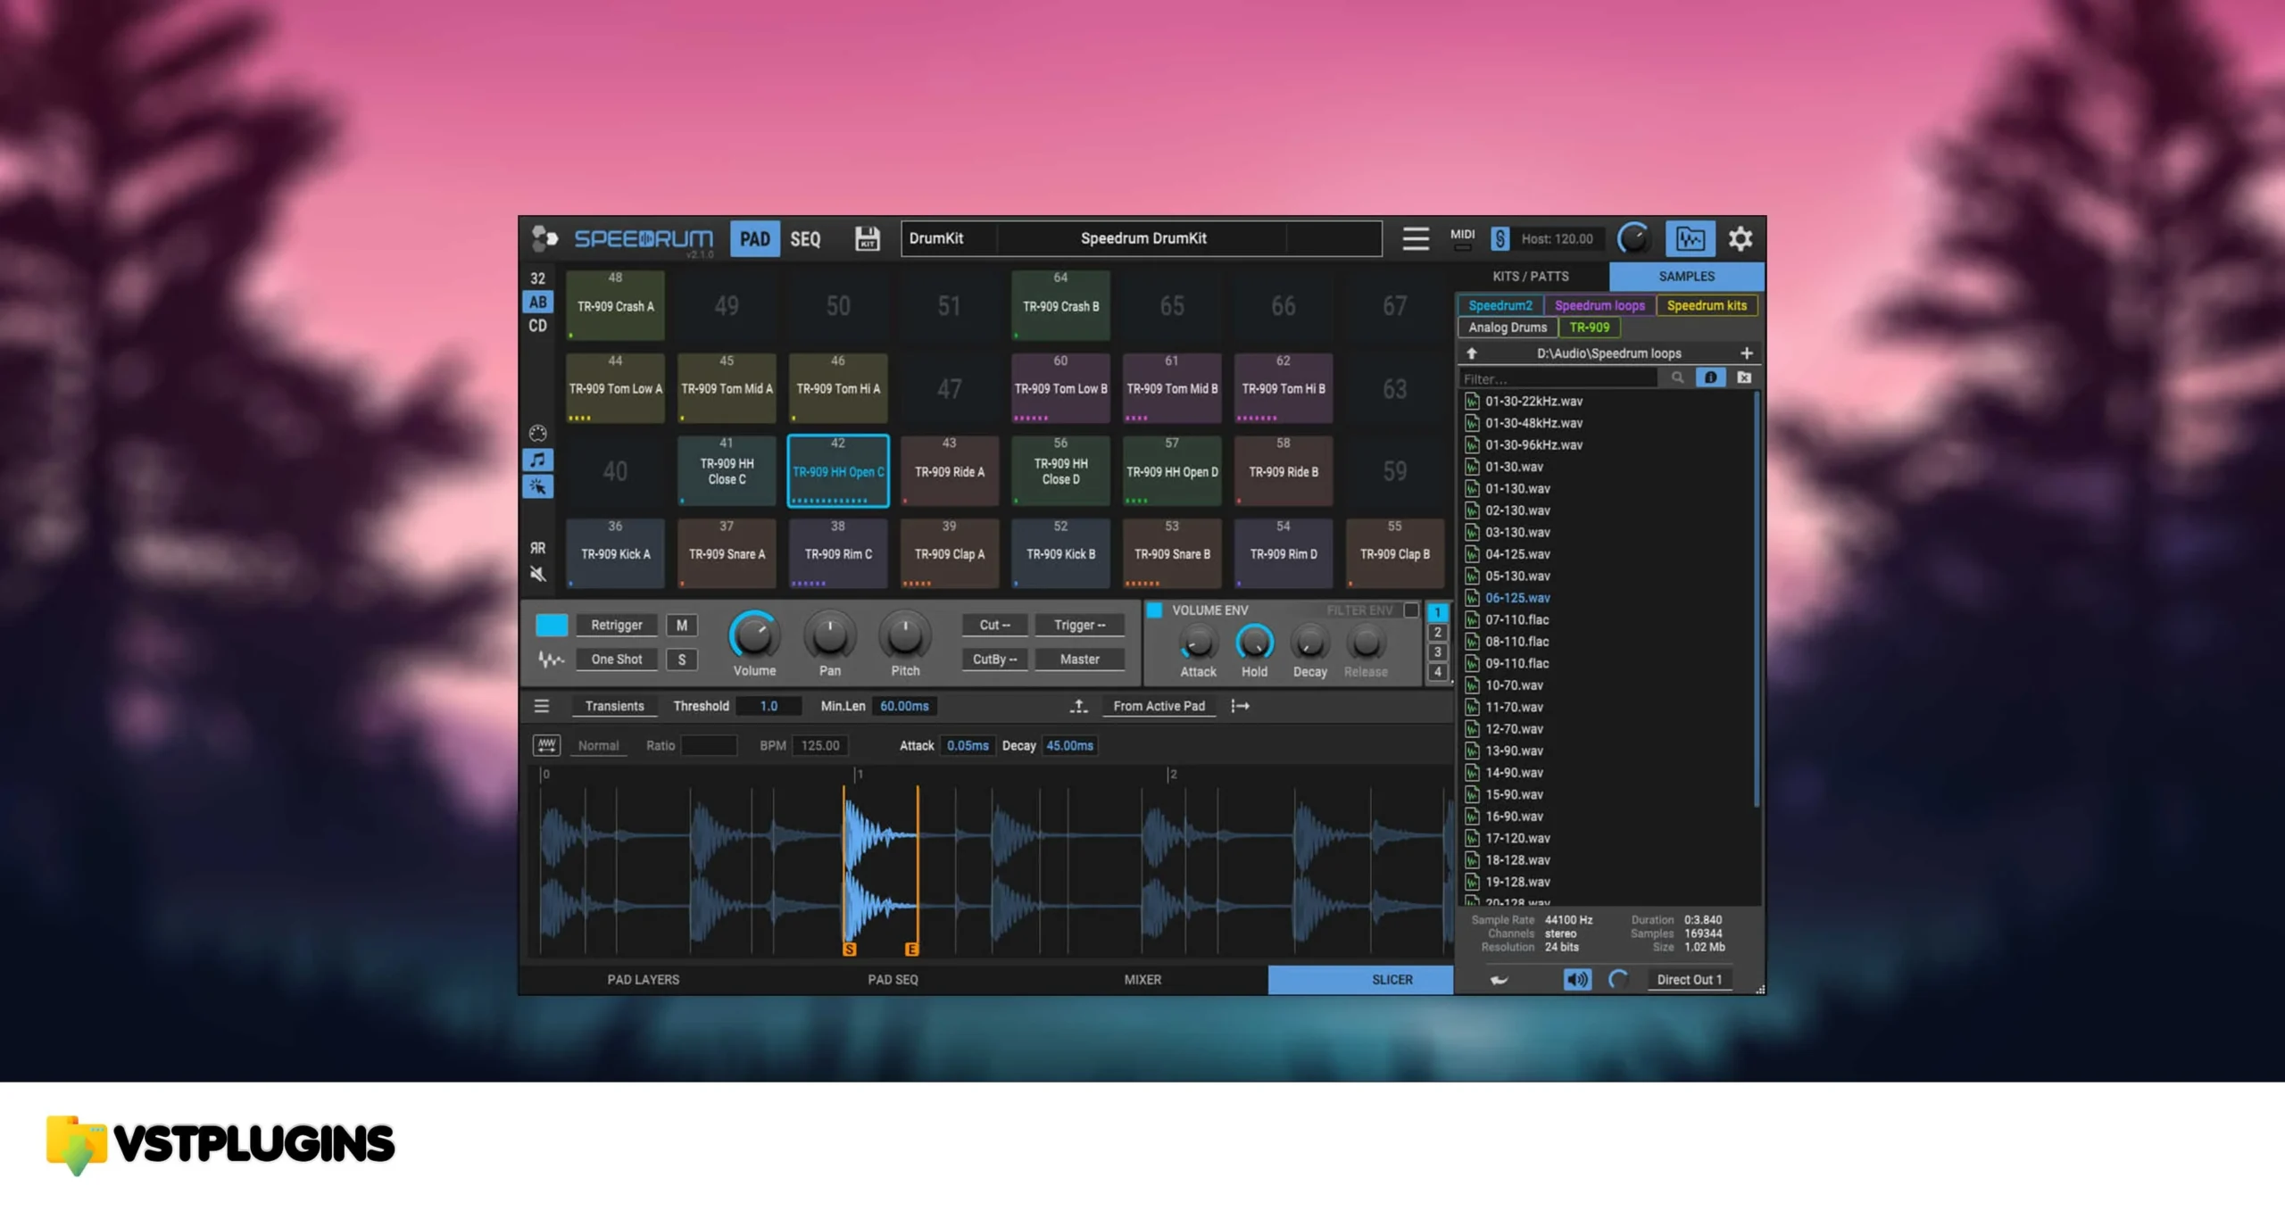
Task: Open the From Active Pad dropdown
Action: [1159, 706]
